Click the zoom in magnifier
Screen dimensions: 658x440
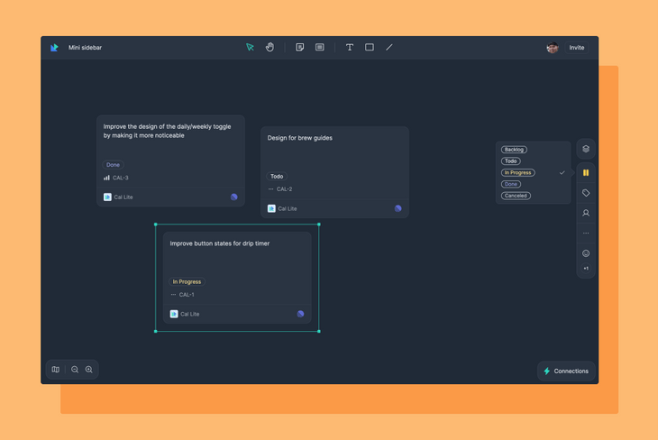coord(89,370)
